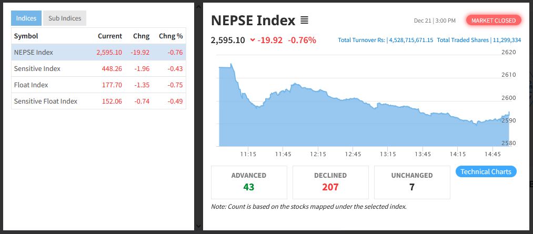Click the scroll-up arrow of left panel
The image size is (533, 234).
coord(198,6)
